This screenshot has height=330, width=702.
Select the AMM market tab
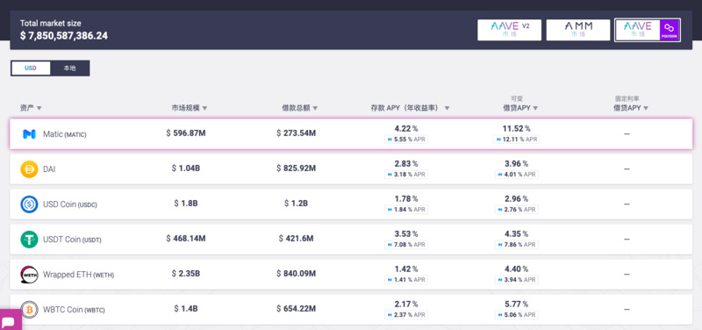pos(578,30)
